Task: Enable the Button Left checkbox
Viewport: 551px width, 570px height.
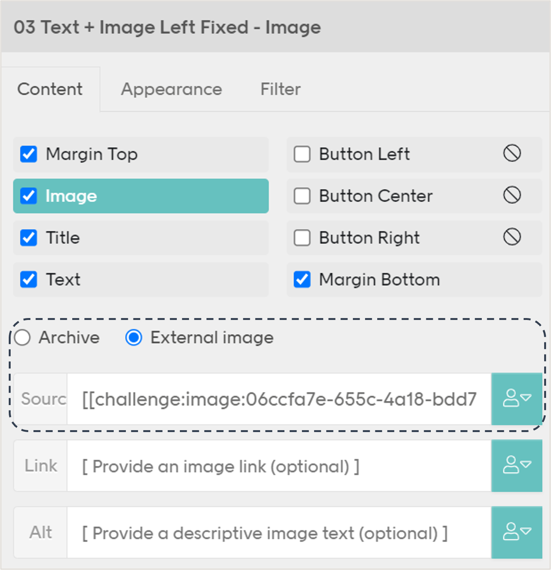Action: coord(302,154)
